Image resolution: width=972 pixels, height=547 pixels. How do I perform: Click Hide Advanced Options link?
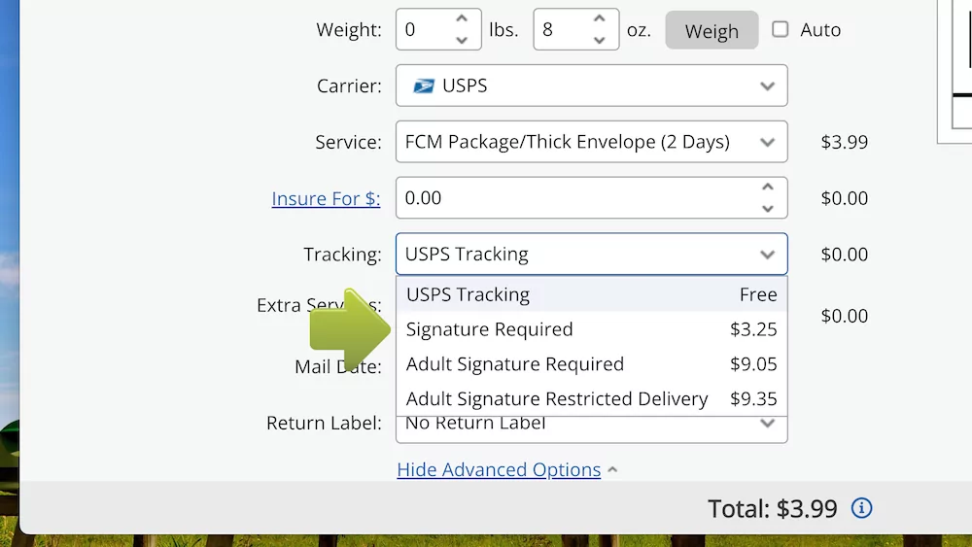click(x=499, y=469)
